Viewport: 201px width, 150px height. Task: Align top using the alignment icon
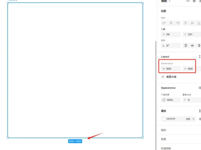186,23
